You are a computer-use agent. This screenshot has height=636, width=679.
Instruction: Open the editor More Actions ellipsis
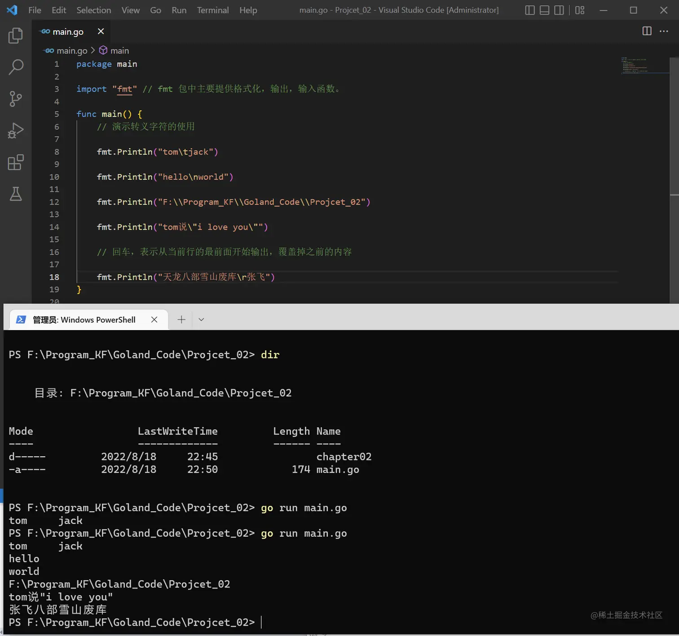pyautogui.click(x=664, y=31)
